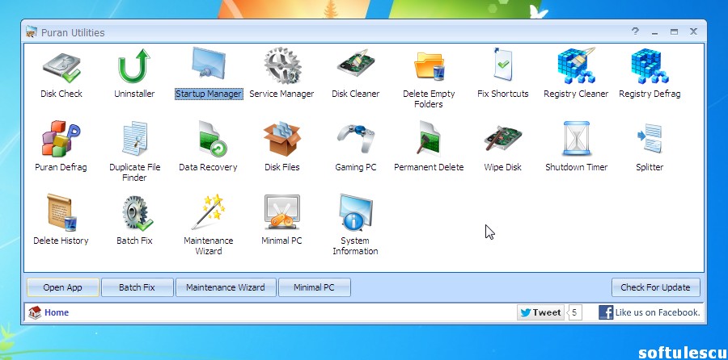Open the Maintenance Wizard wand icon
The image size is (728, 360).
click(209, 212)
